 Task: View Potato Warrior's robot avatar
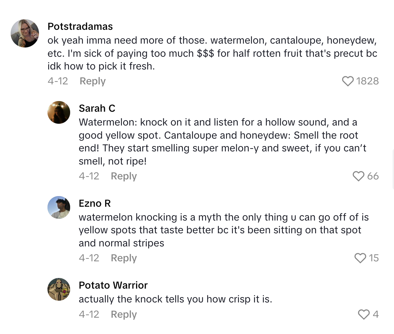pyautogui.click(x=59, y=289)
